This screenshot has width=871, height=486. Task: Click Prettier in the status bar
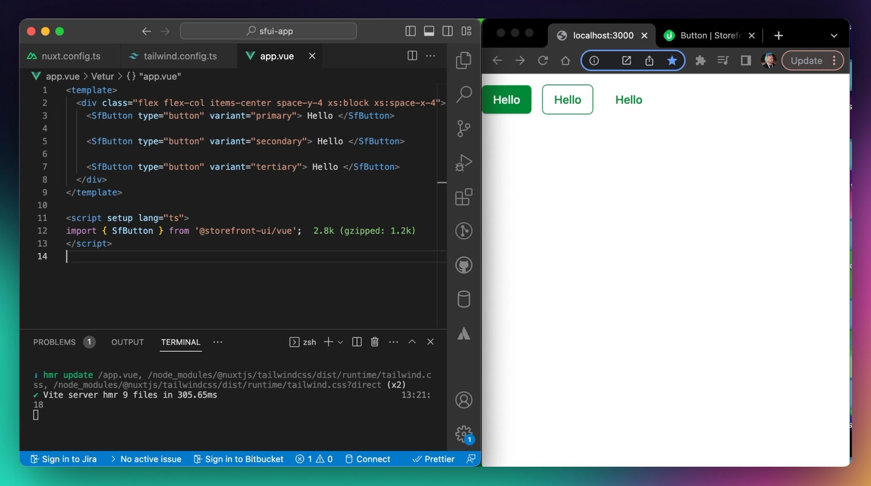[x=433, y=459]
